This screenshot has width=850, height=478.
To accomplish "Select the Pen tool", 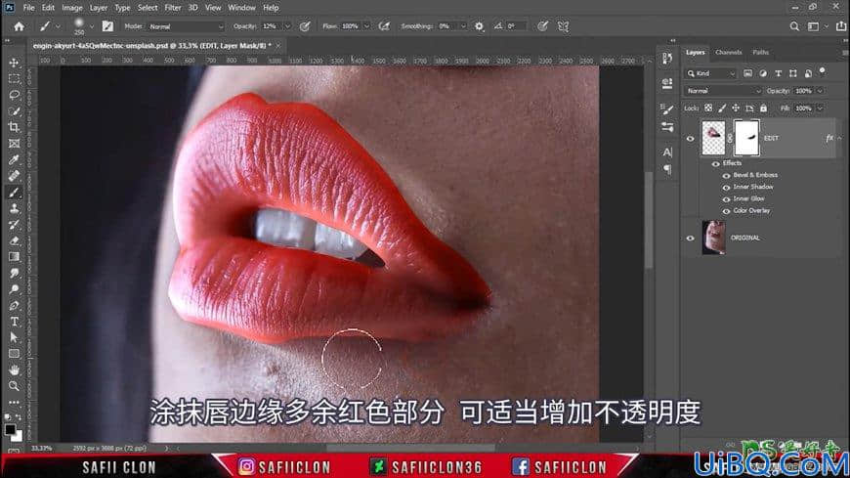I will tap(14, 305).
